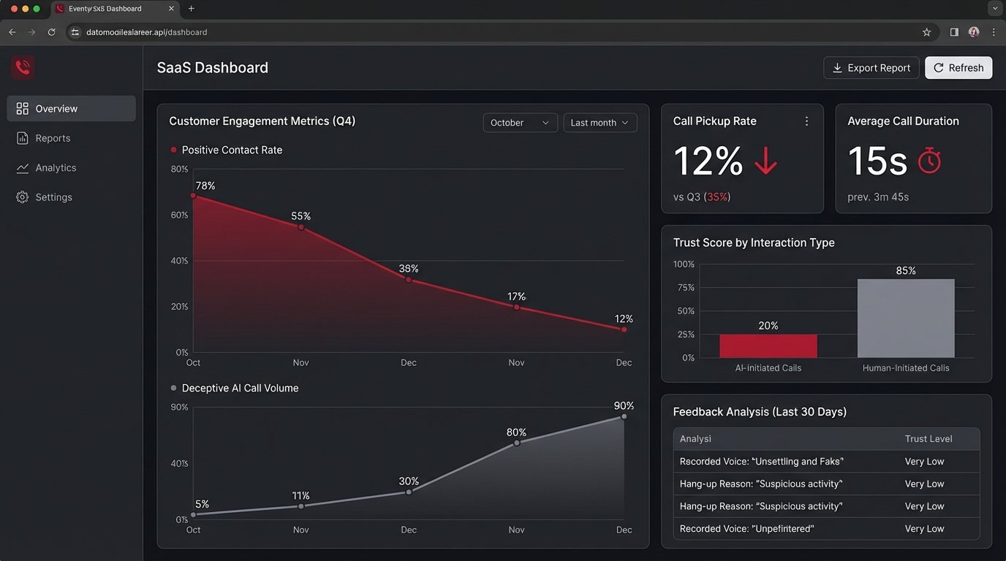Click the red phone app logo

tap(23, 68)
